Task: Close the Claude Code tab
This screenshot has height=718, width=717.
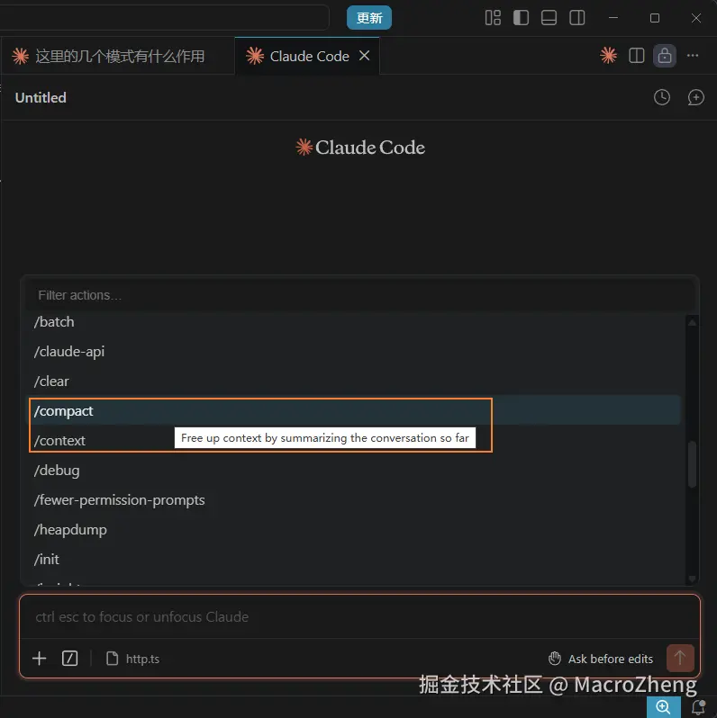Action: 365,56
